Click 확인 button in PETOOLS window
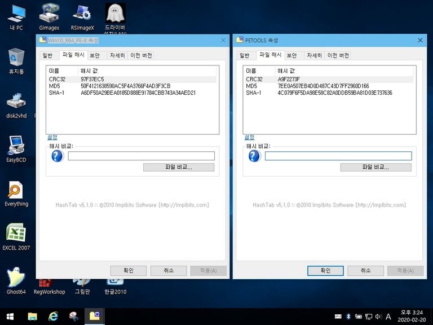This screenshot has height=325, width=433. 325,271
